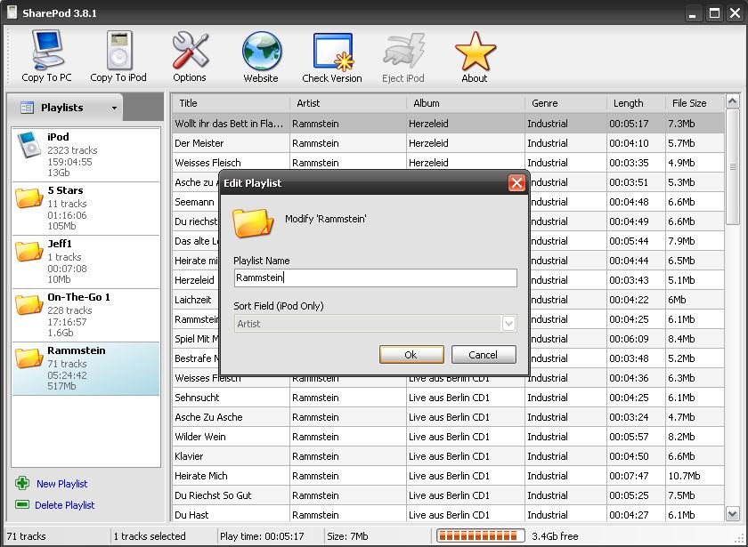This screenshot has width=748, height=547.
Task: Click the track list scroll up arrow
Action: 733,101
